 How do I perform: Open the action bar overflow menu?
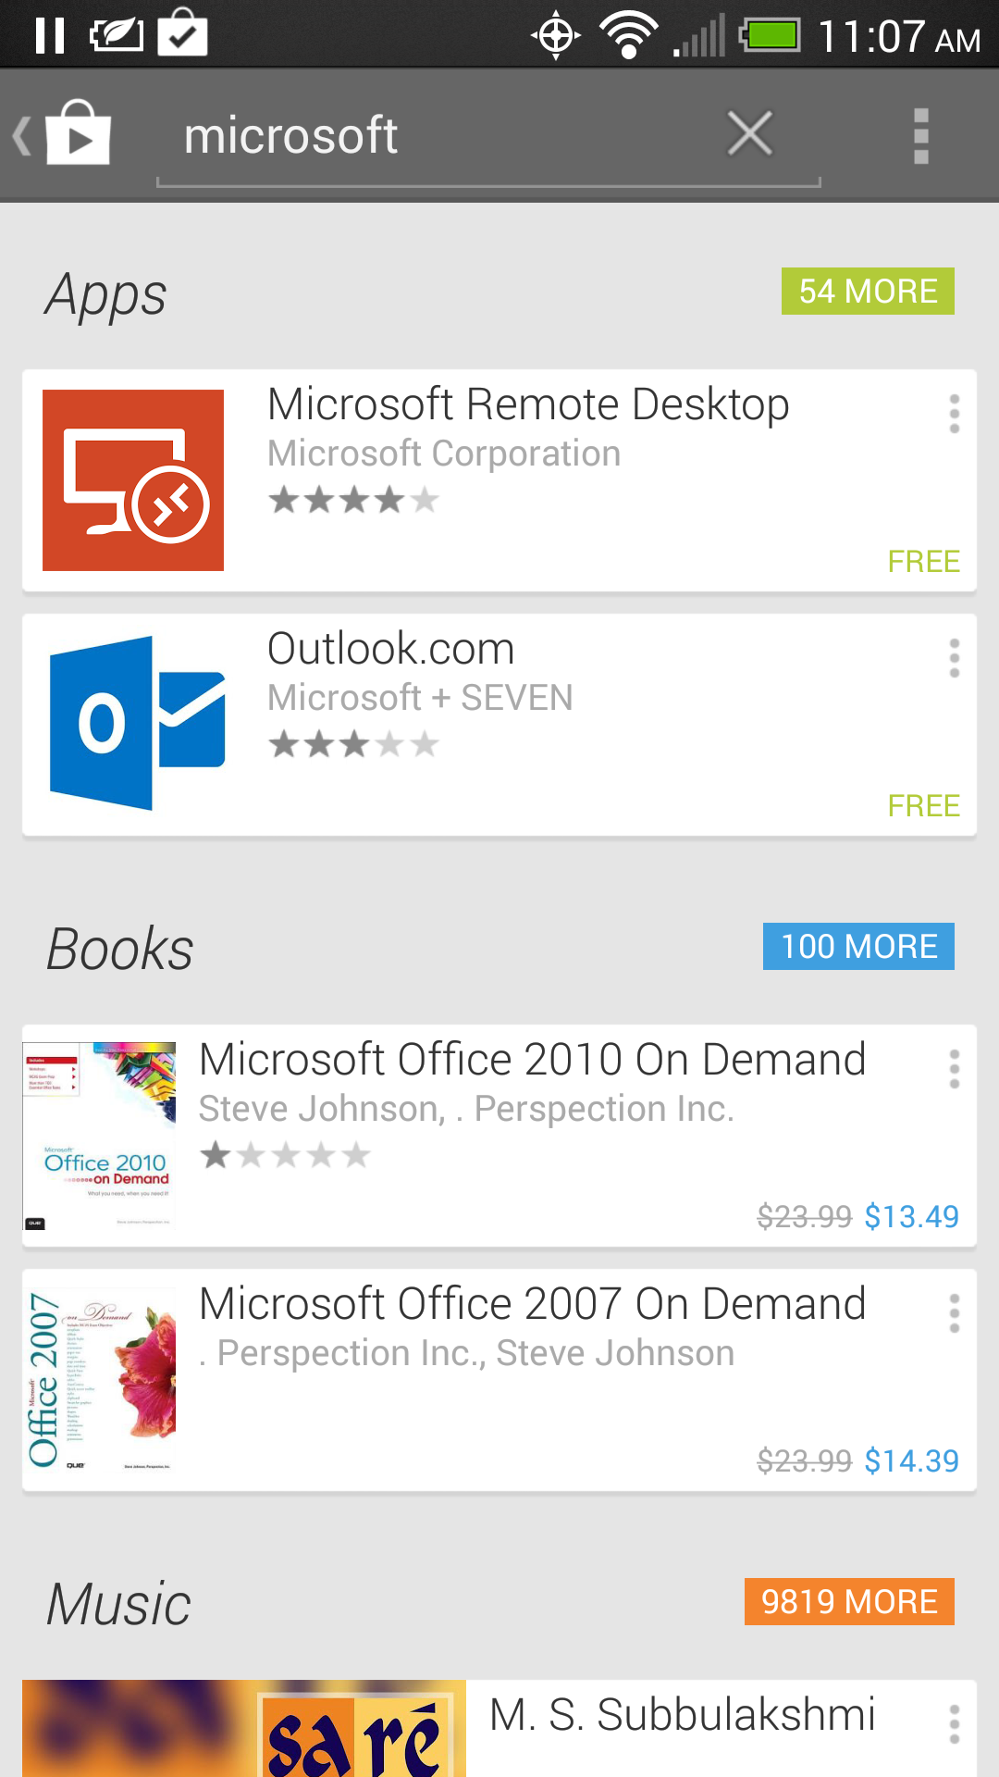[x=920, y=136]
